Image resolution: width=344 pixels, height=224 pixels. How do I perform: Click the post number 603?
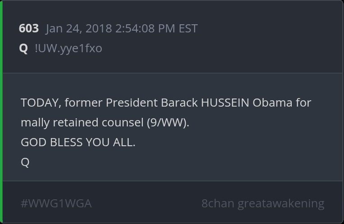coord(28,28)
